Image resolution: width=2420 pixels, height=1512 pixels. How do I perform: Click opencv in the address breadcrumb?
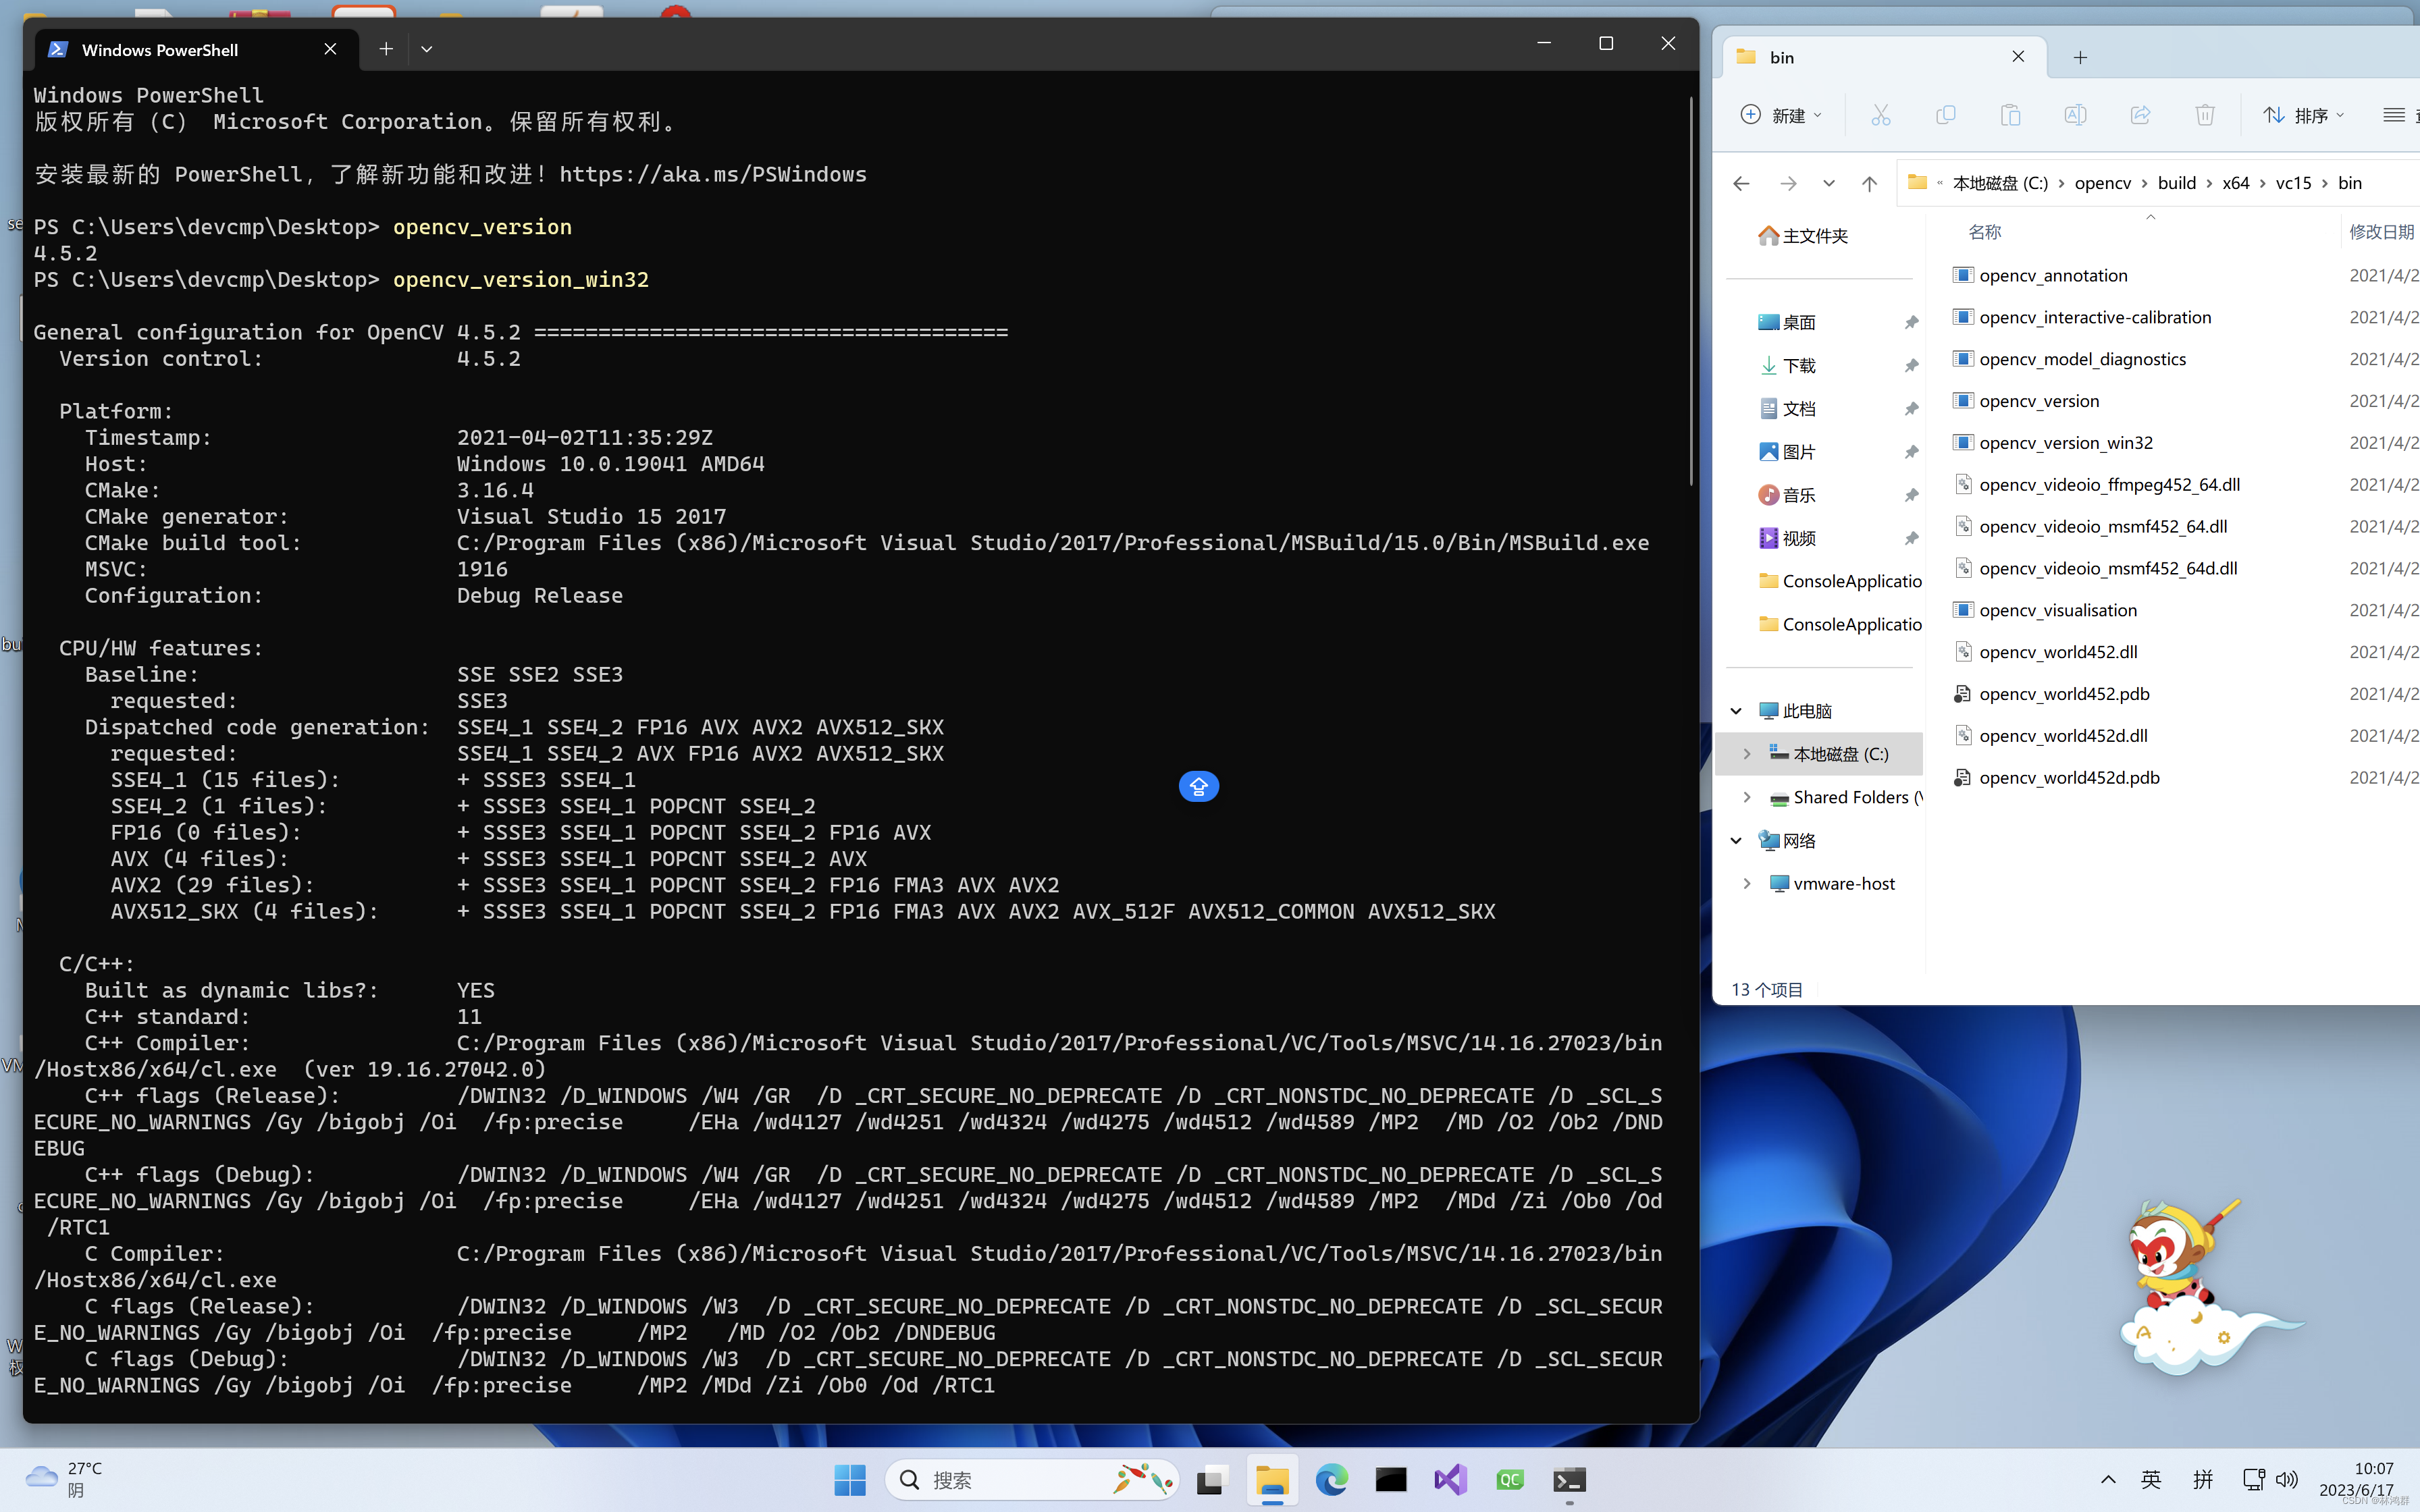[2102, 183]
